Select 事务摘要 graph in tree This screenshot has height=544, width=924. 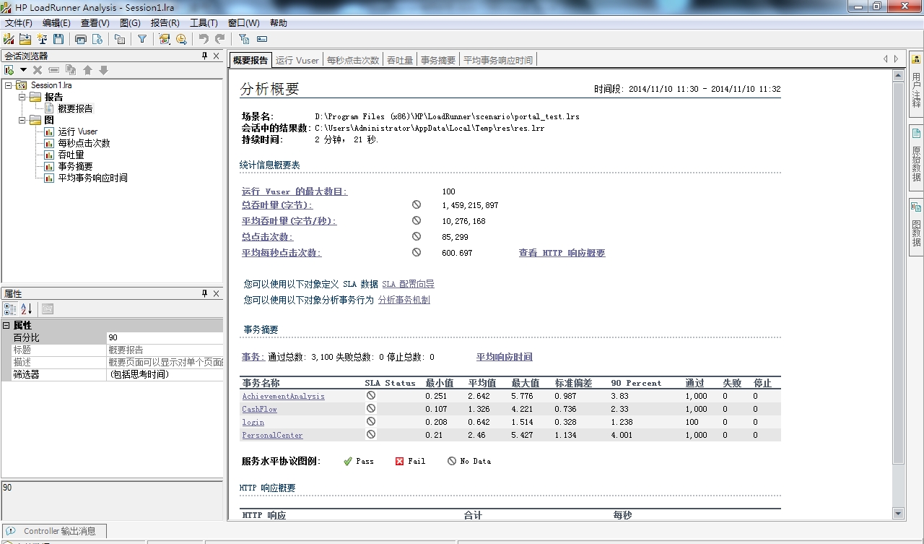tap(75, 166)
